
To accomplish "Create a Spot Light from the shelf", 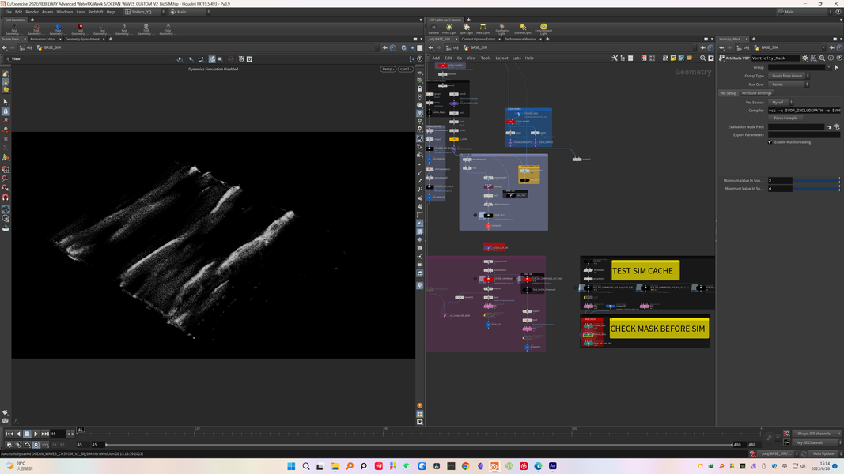I will coord(466,28).
